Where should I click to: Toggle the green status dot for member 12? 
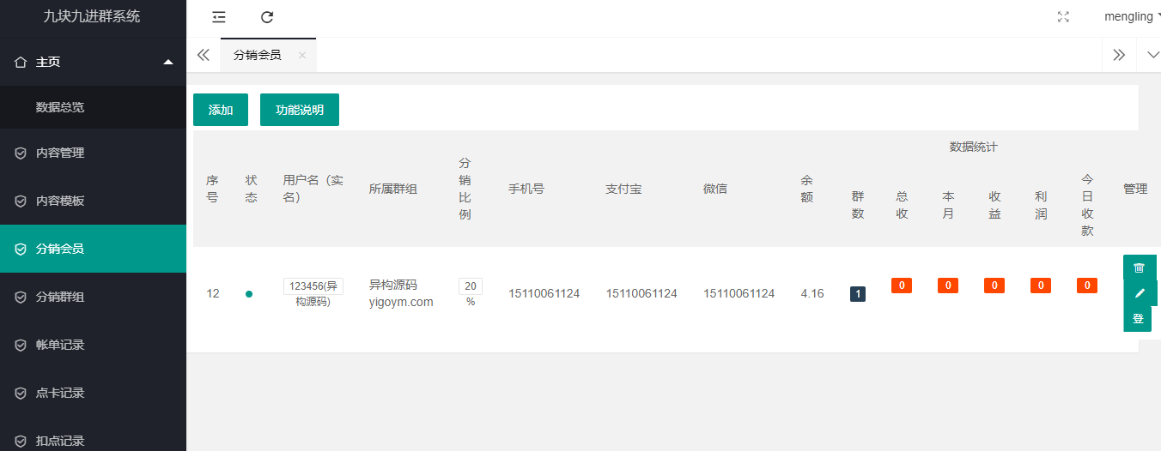(249, 294)
